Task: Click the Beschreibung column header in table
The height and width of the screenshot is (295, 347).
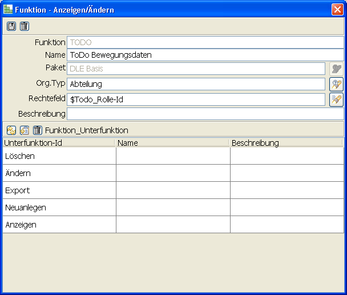Action: 285,143
